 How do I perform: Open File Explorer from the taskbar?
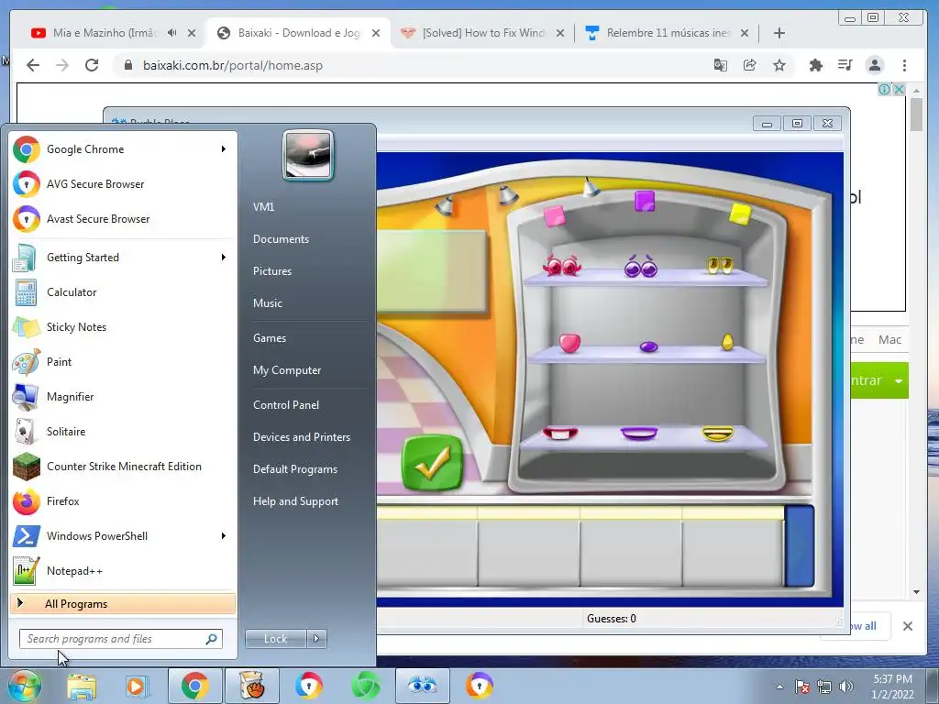tap(81, 686)
